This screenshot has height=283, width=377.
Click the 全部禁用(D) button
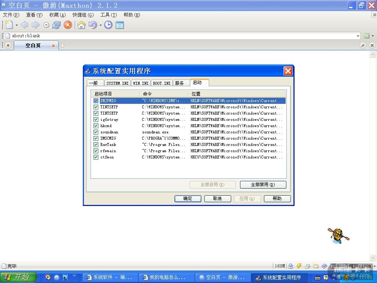pos(263,185)
